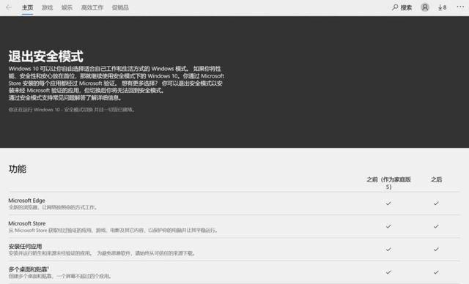Screen dimensions: 469x284
Task: Click 多个桌面和贴靠 checkmark under 之前 column
Action: coord(388,272)
